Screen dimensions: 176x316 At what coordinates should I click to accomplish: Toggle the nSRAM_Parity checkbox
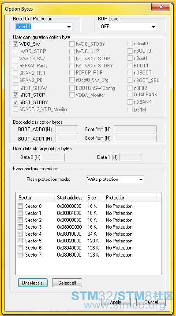click(x=15, y=66)
